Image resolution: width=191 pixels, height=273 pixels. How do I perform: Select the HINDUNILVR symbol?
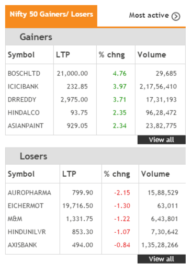click(x=27, y=232)
